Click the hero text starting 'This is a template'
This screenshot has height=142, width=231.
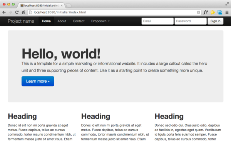tap(114, 67)
